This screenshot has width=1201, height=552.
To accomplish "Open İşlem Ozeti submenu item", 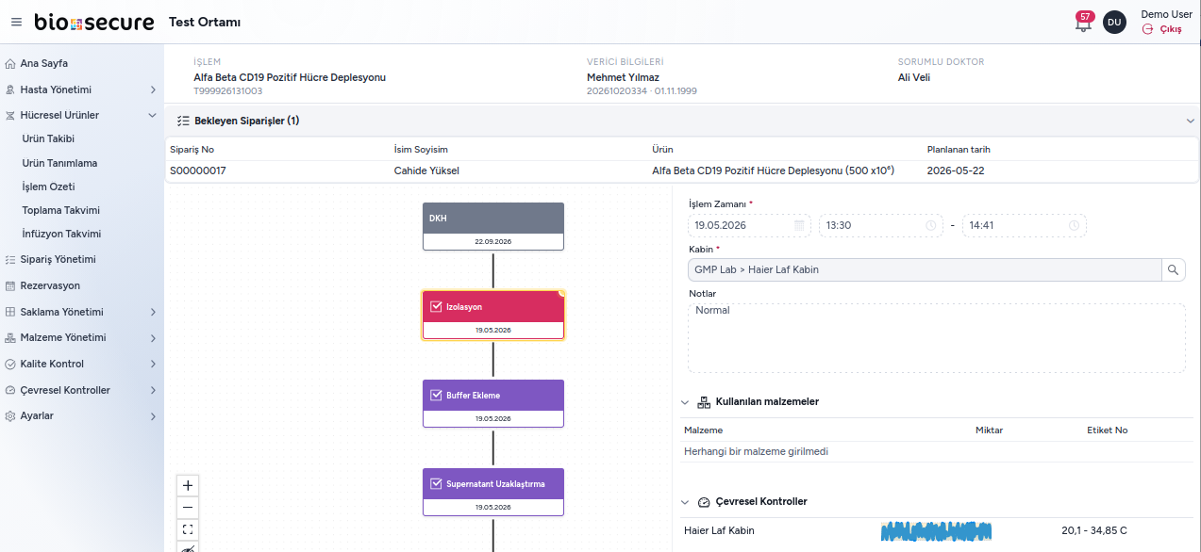I will 48,187.
